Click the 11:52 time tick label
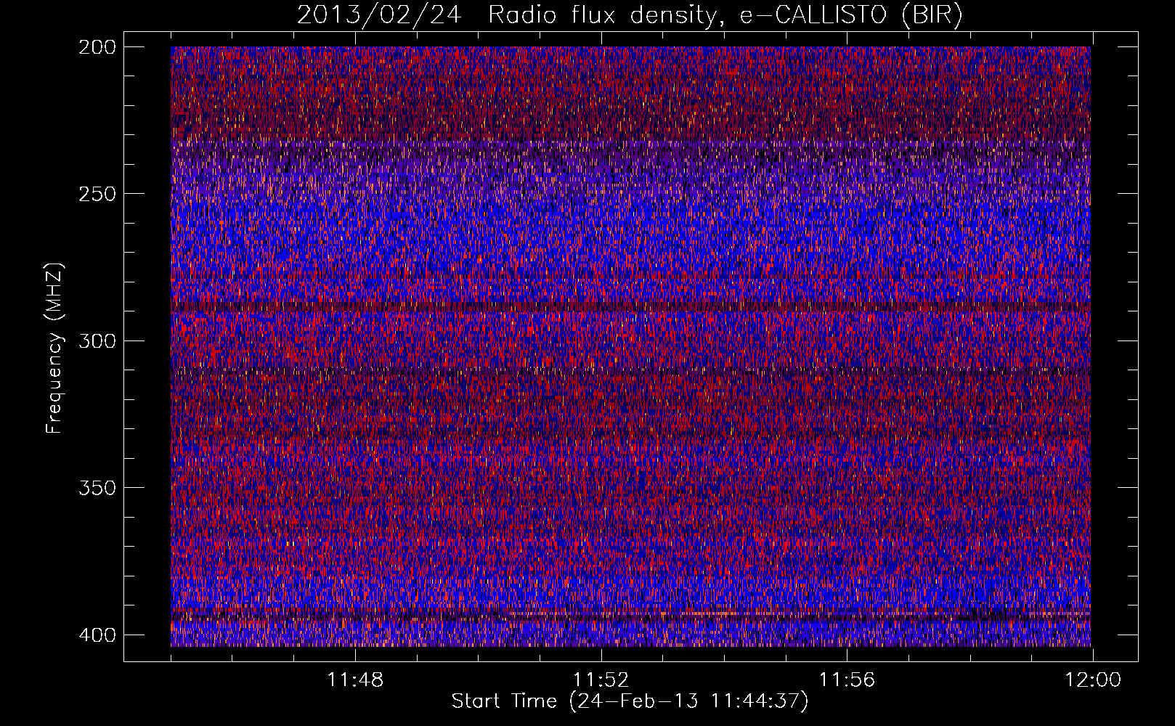 click(601, 680)
